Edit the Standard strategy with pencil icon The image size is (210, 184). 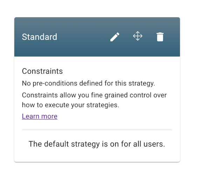coord(115,37)
